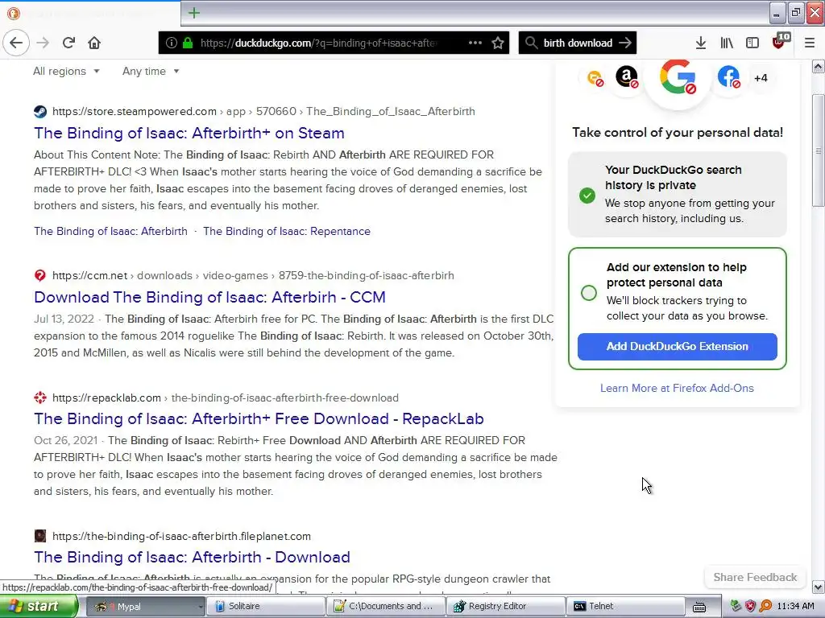Open the Any time filter dropdown
825x618 pixels.
click(x=151, y=71)
